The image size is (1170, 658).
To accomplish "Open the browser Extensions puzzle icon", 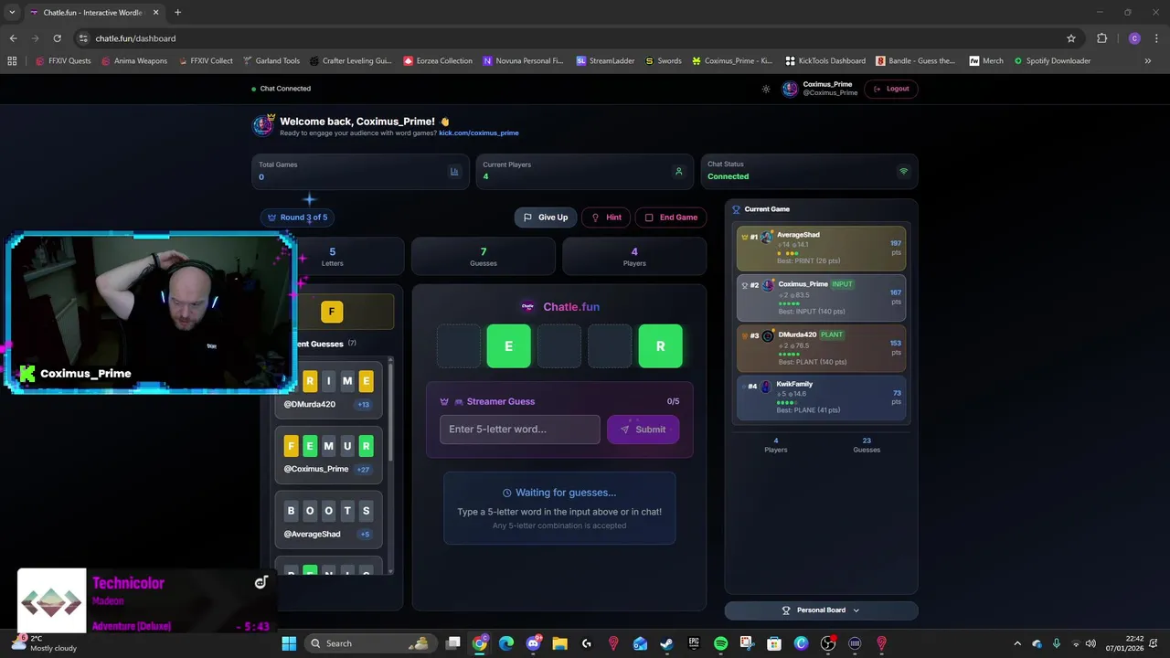I will [1101, 38].
